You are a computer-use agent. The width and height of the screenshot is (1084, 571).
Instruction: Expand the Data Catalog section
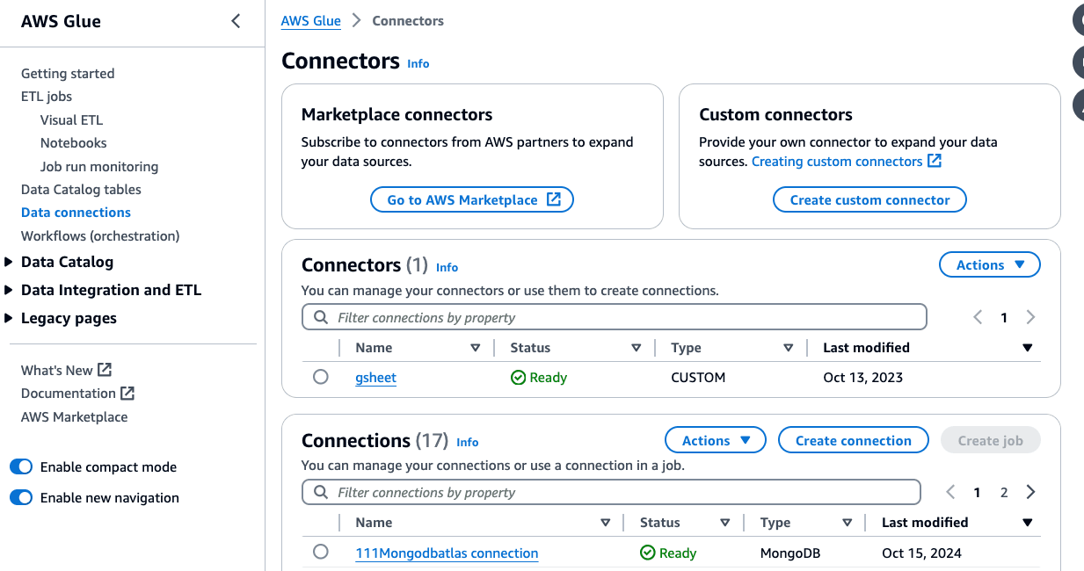pyautogui.click(x=9, y=262)
